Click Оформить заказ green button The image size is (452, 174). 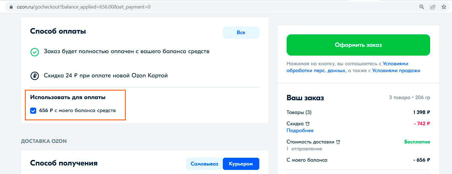coord(358,45)
